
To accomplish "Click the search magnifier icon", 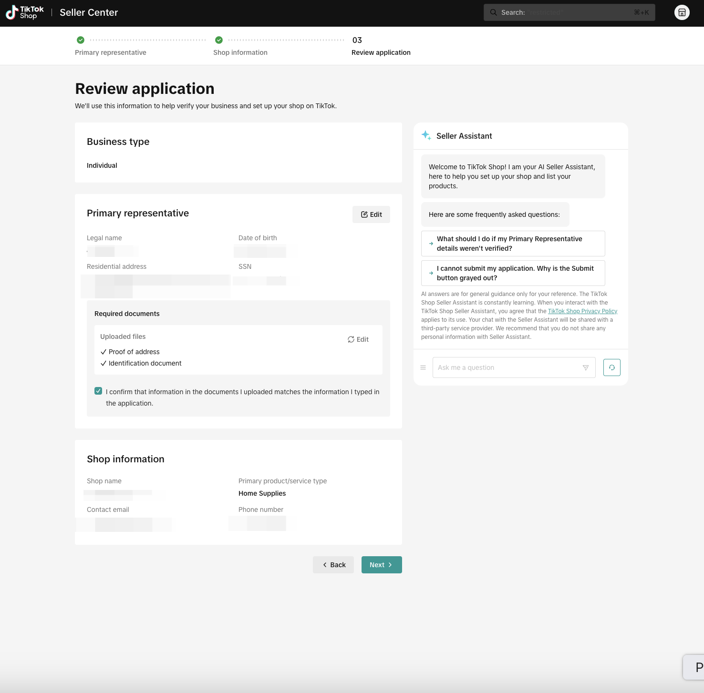I will 493,12.
